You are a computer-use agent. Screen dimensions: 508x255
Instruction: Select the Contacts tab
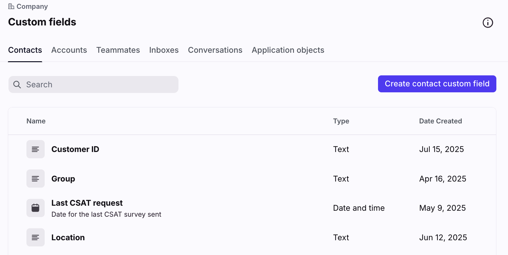click(x=25, y=50)
